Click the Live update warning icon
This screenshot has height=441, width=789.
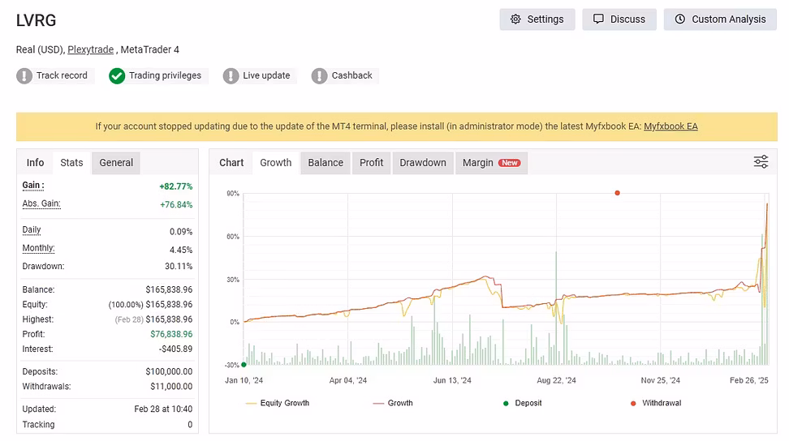(231, 76)
